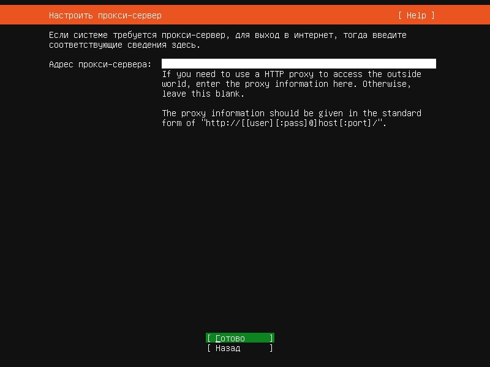Open the Help menu in header
This screenshot has height=367, width=490.
click(416, 15)
